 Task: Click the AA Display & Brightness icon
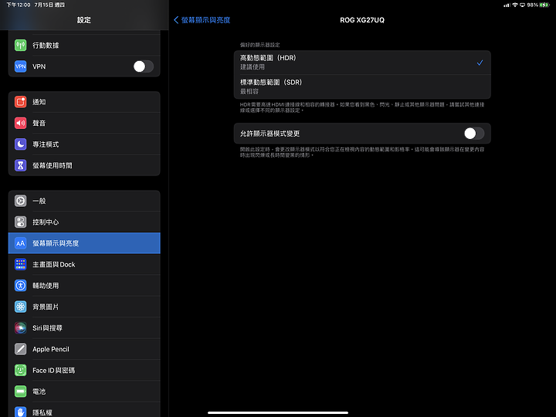[x=21, y=243]
